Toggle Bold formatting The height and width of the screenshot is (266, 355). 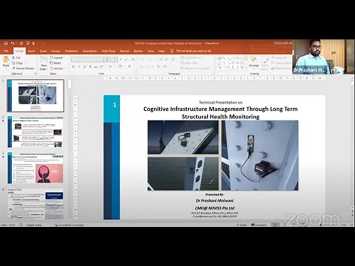73,66
